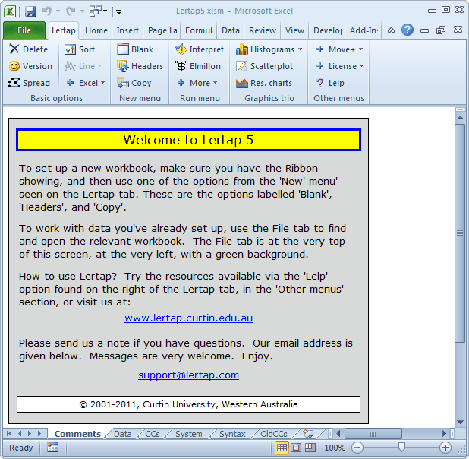Switch to Normal view
This screenshot has width=469, height=459.
(x=282, y=448)
